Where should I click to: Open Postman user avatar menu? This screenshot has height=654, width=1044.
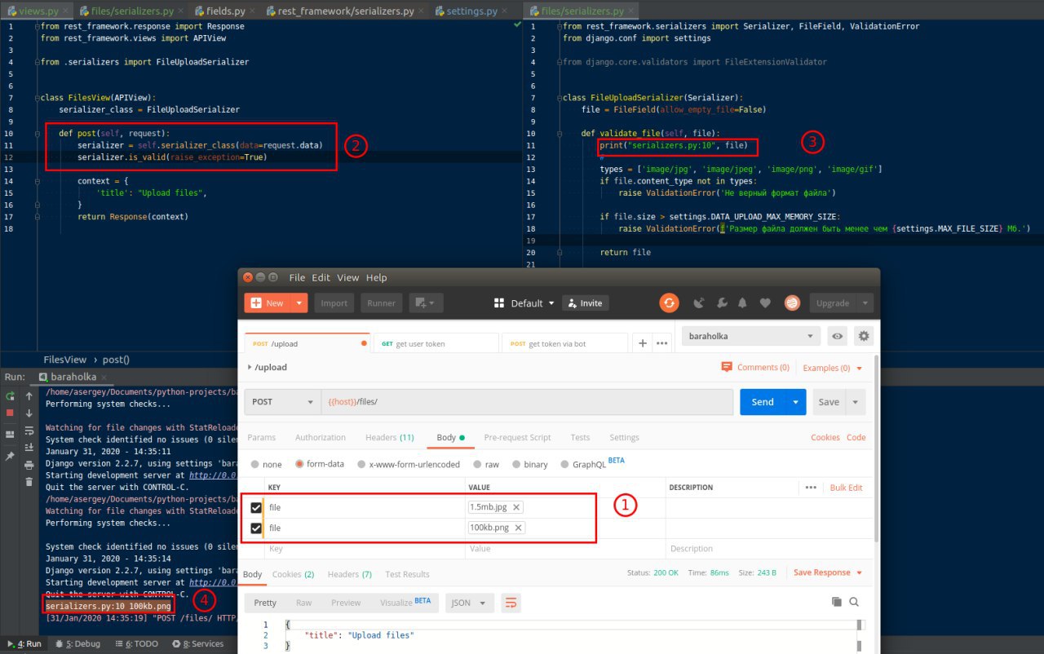792,303
